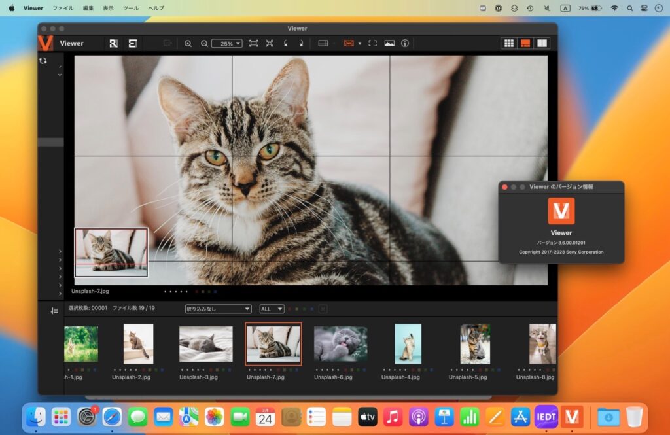Click the refresh icon in the left sidebar
The height and width of the screenshot is (435, 670).
(43, 60)
